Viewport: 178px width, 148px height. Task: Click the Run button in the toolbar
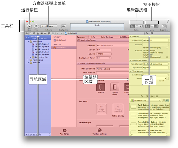tap(29, 26)
